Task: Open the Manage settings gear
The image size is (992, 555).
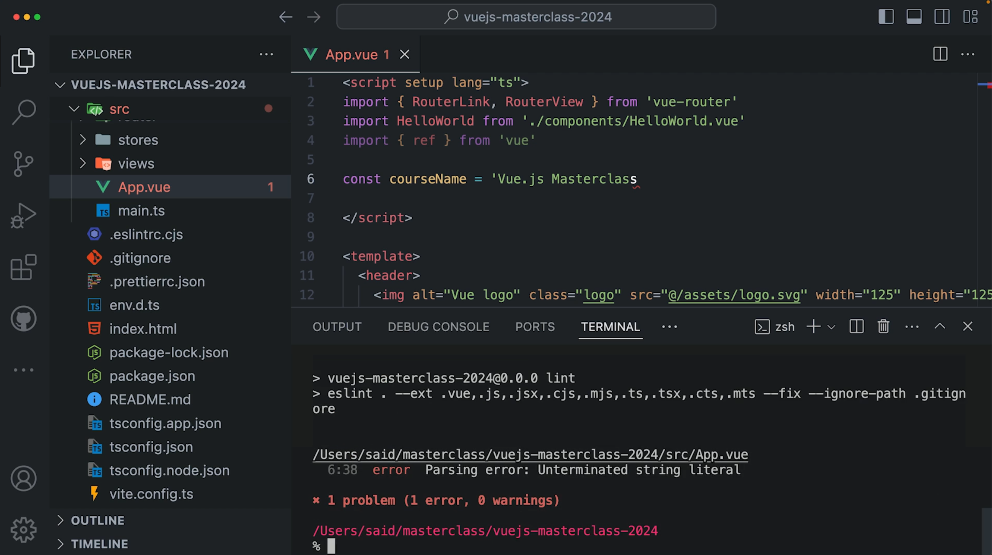Action: click(23, 530)
